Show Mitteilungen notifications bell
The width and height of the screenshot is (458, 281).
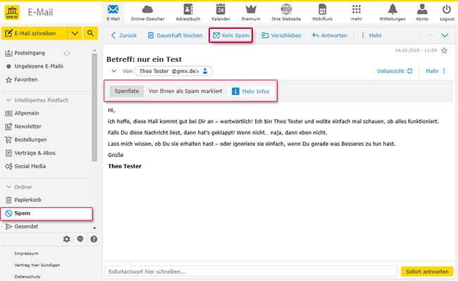(392, 13)
